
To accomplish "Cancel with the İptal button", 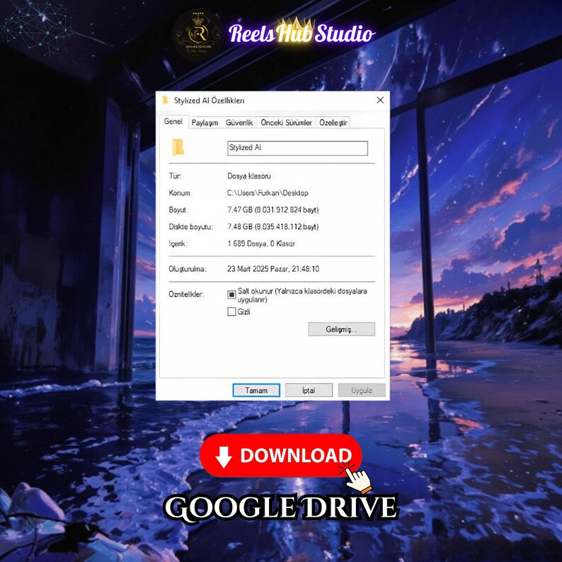I will (309, 390).
